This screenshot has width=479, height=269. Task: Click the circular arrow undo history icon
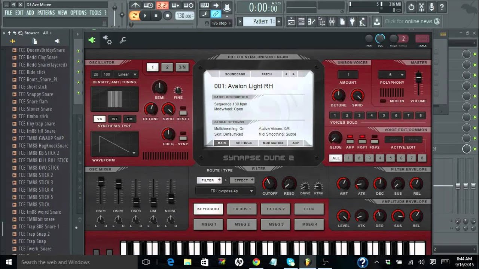tap(411, 7)
